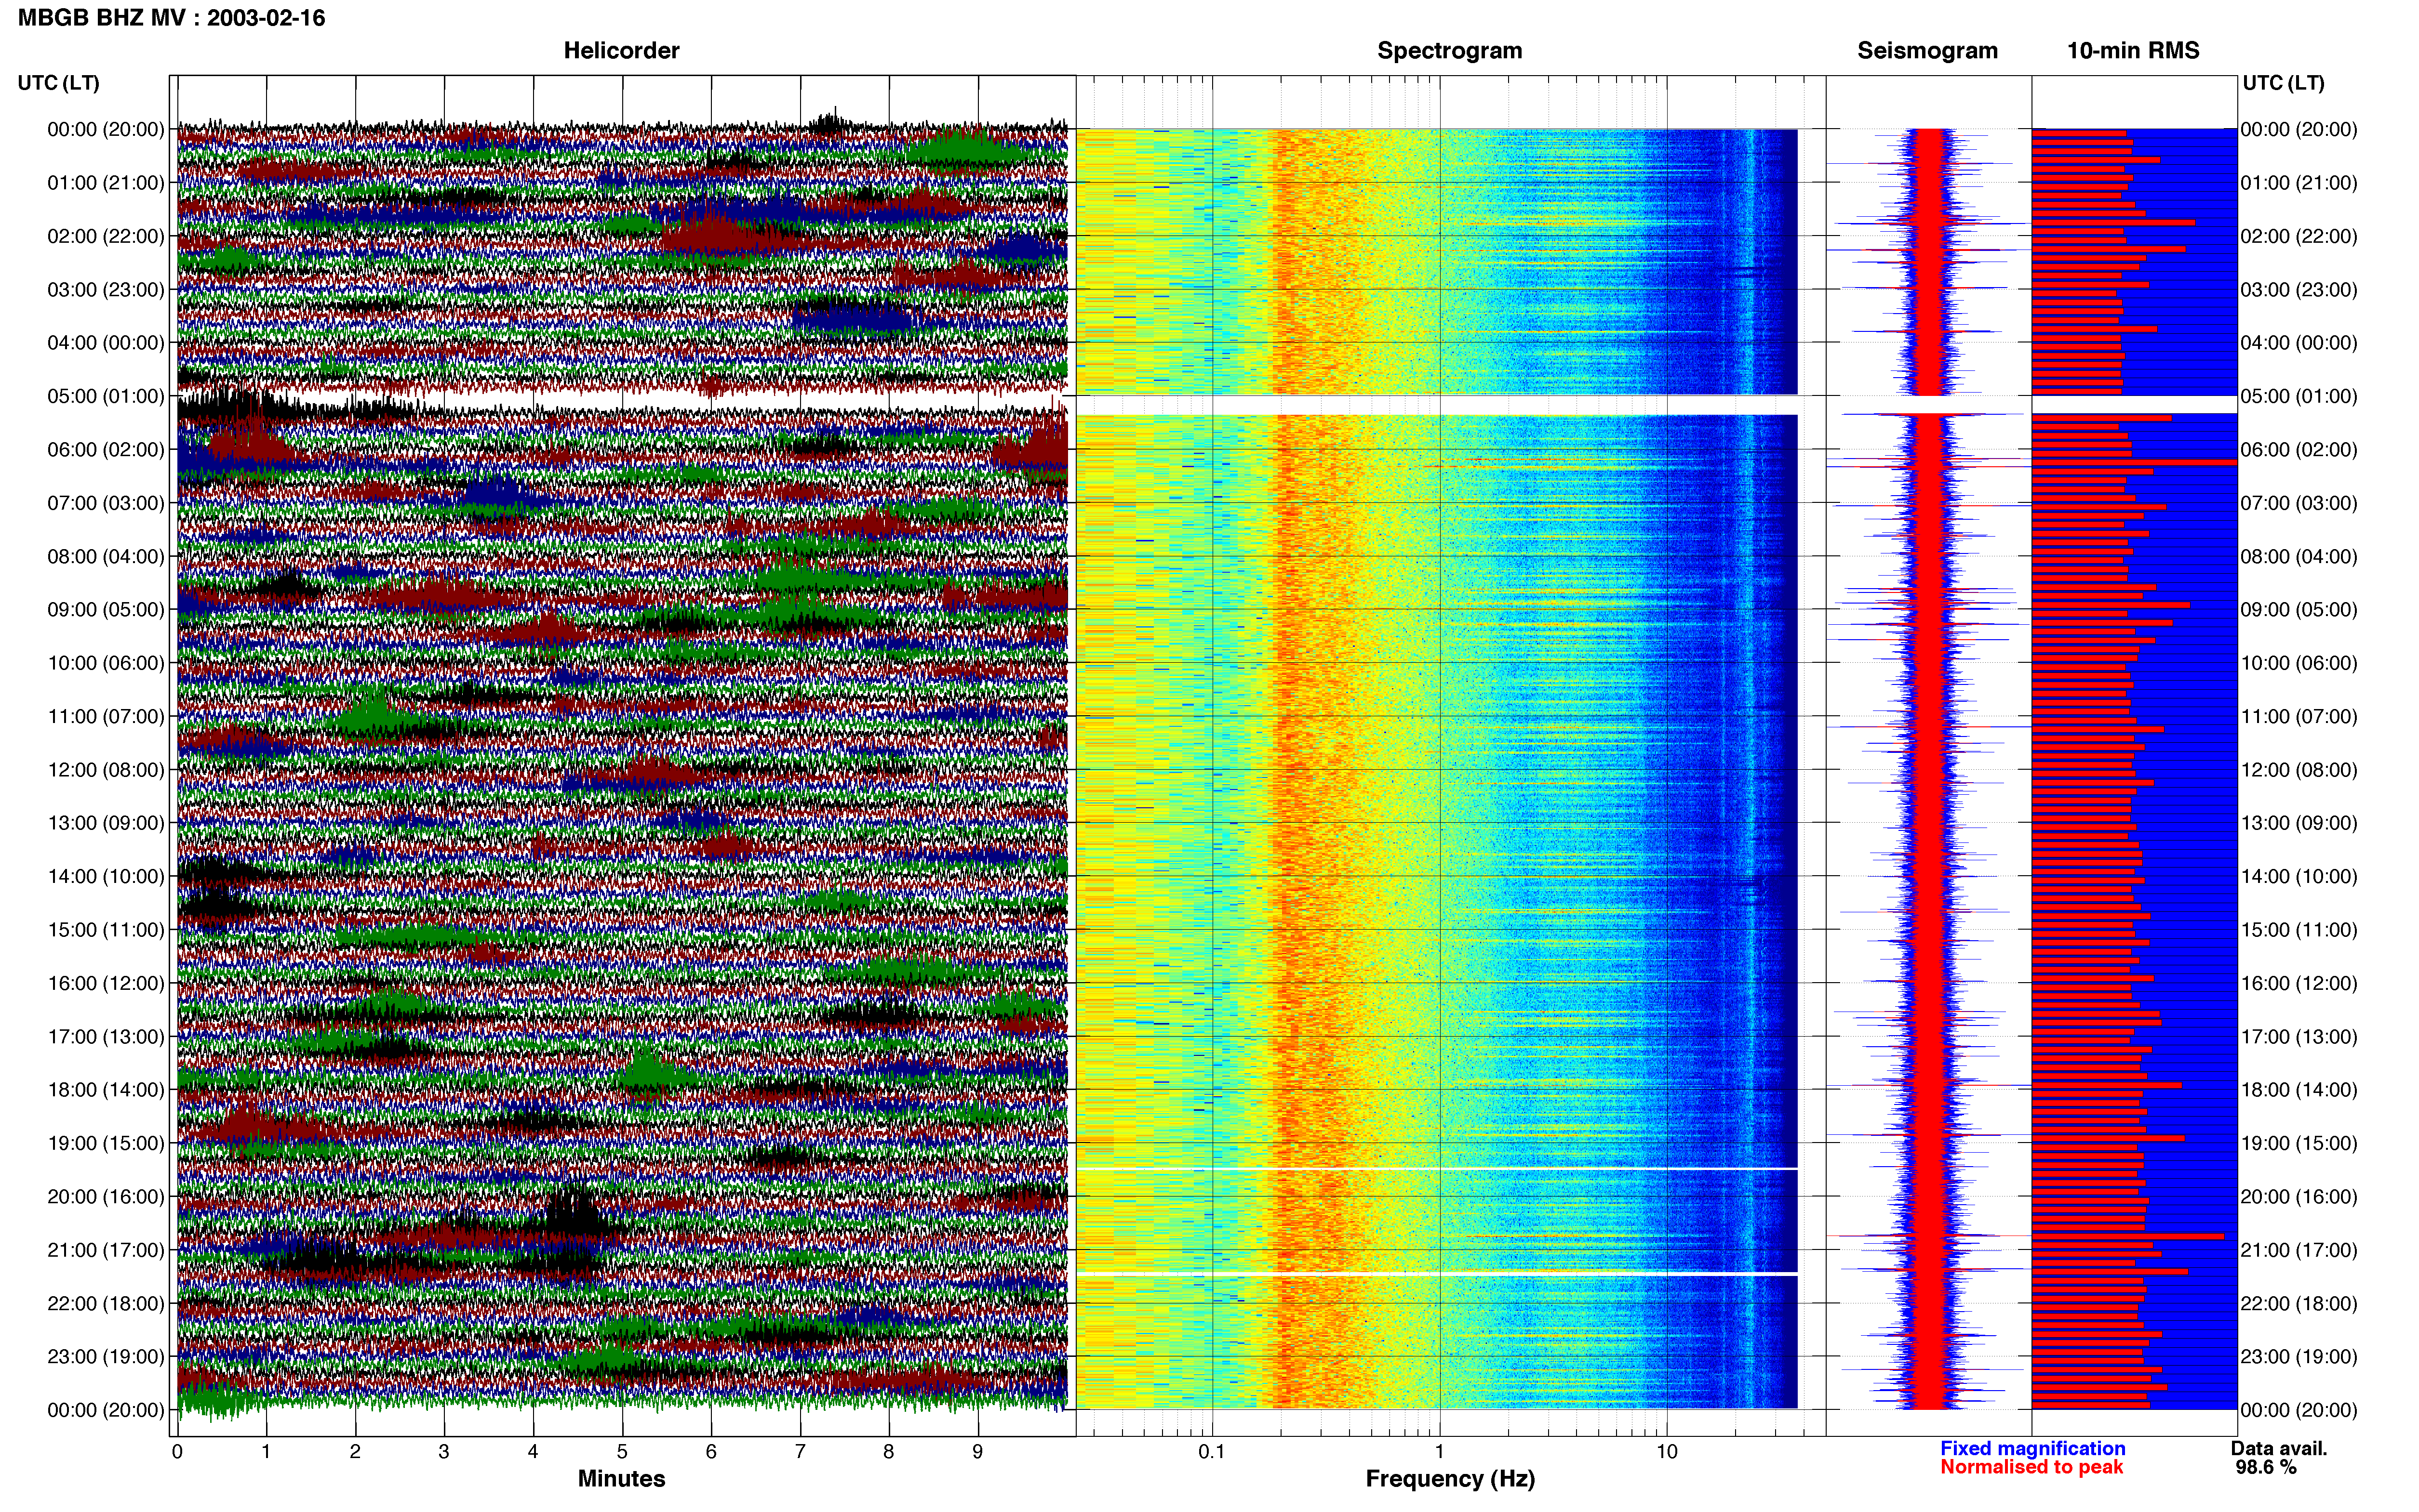Screen dimensions: 2419x1512
Task: Pick the '5' tick on the Minutes axis
Action: point(622,1452)
